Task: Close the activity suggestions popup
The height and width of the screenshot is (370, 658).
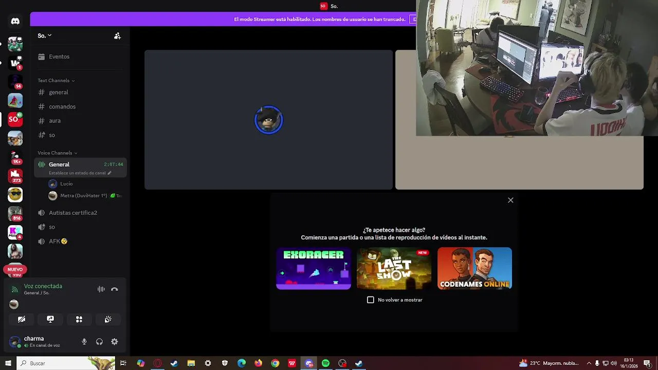Action: pyautogui.click(x=510, y=200)
